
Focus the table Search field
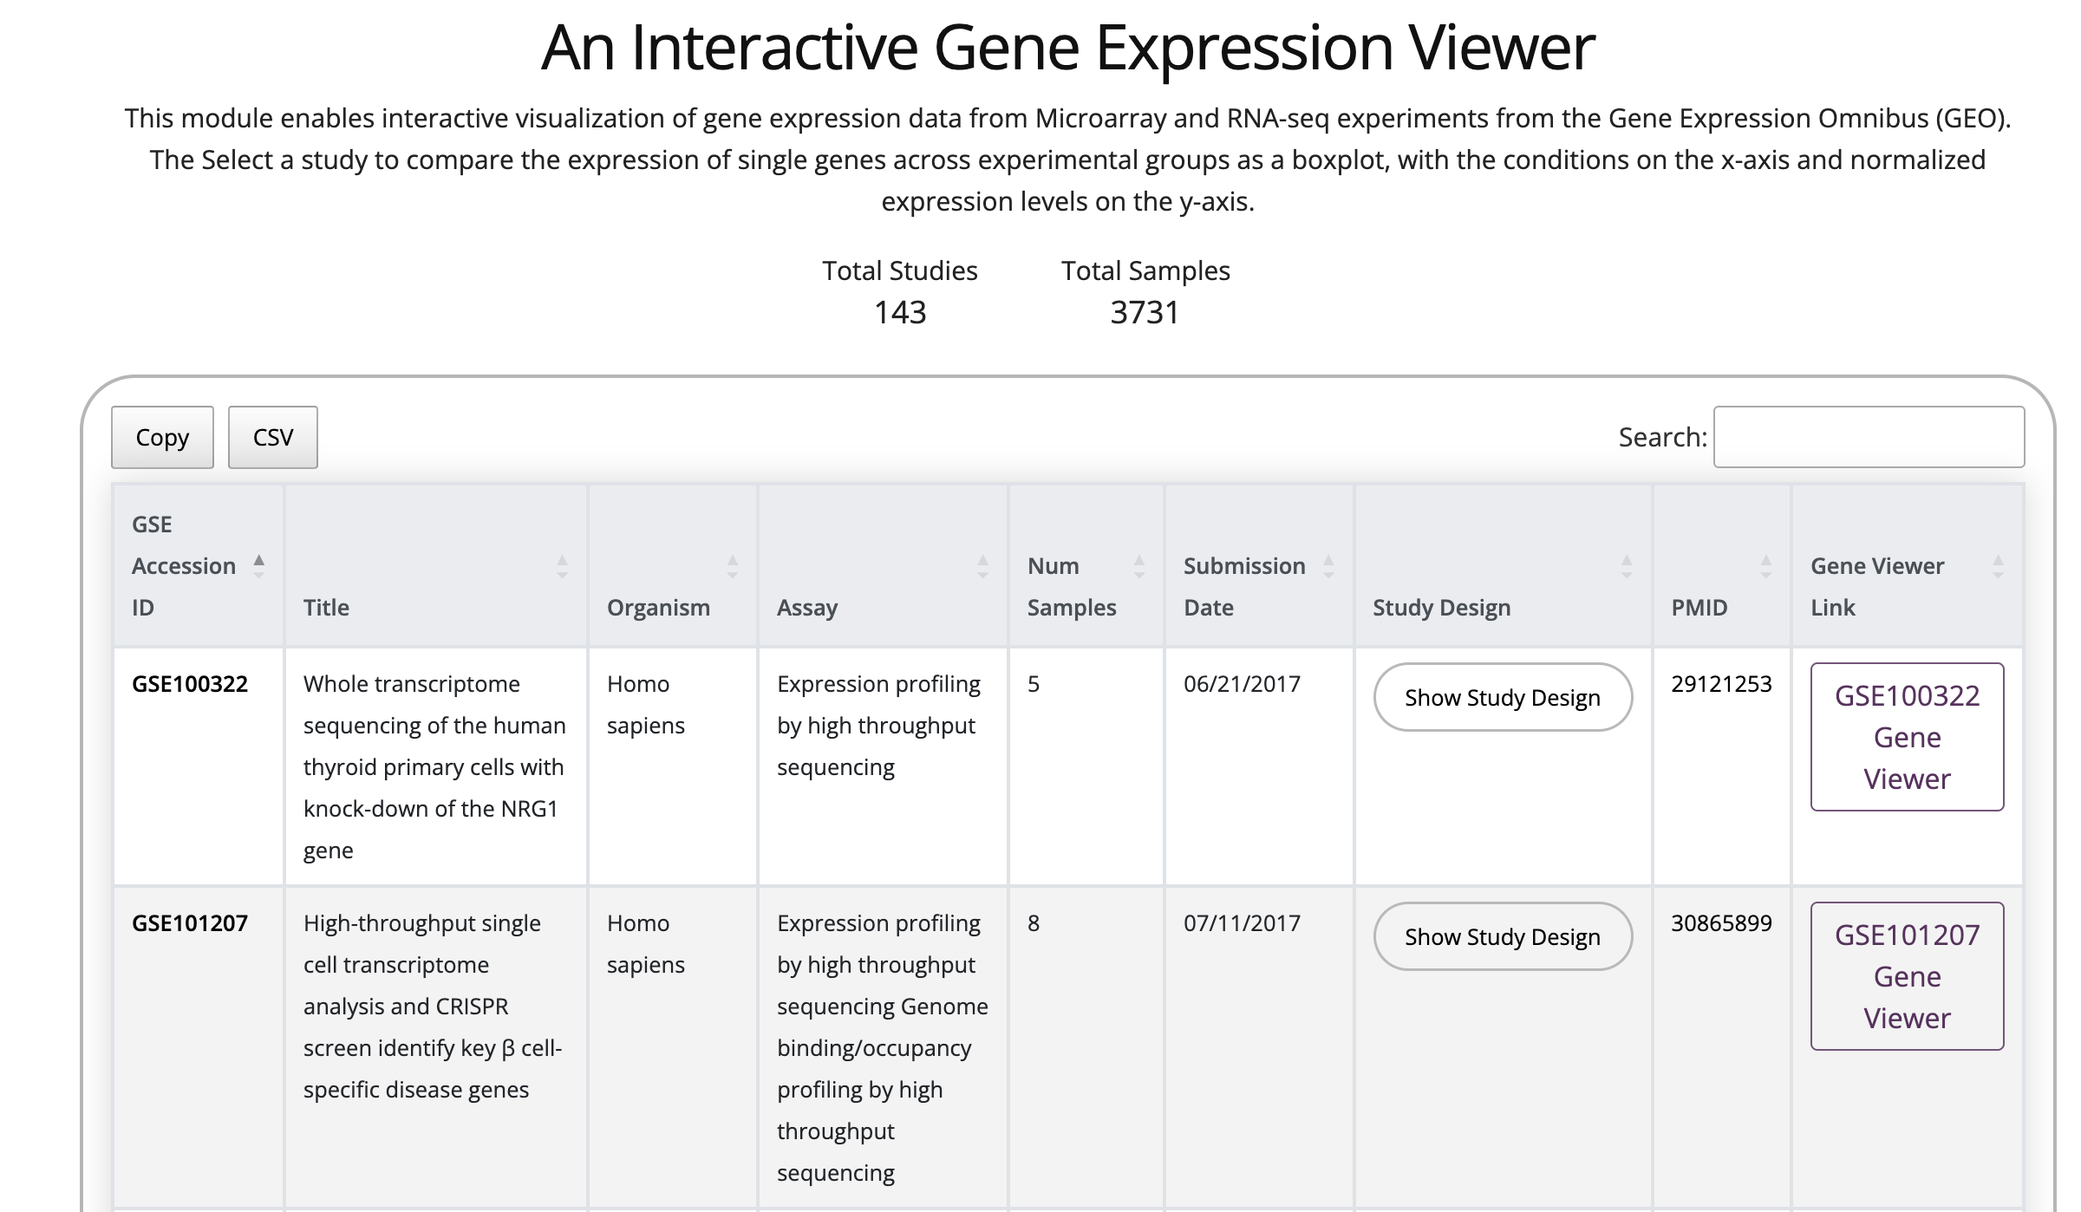click(1869, 437)
